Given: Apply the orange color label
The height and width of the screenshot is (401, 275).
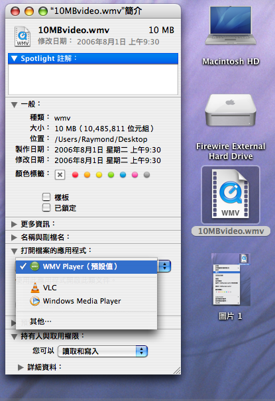Looking at the screenshot, I should click(87, 175).
